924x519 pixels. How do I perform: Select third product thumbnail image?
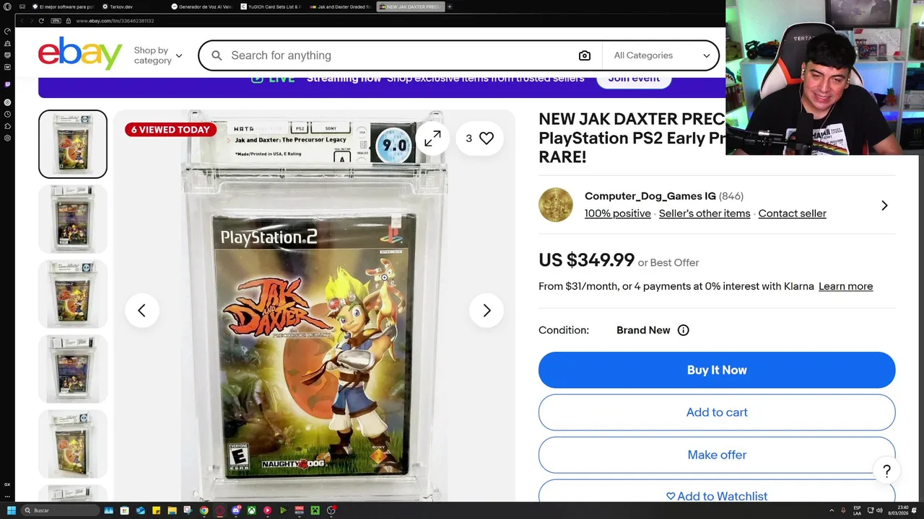(73, 294)
